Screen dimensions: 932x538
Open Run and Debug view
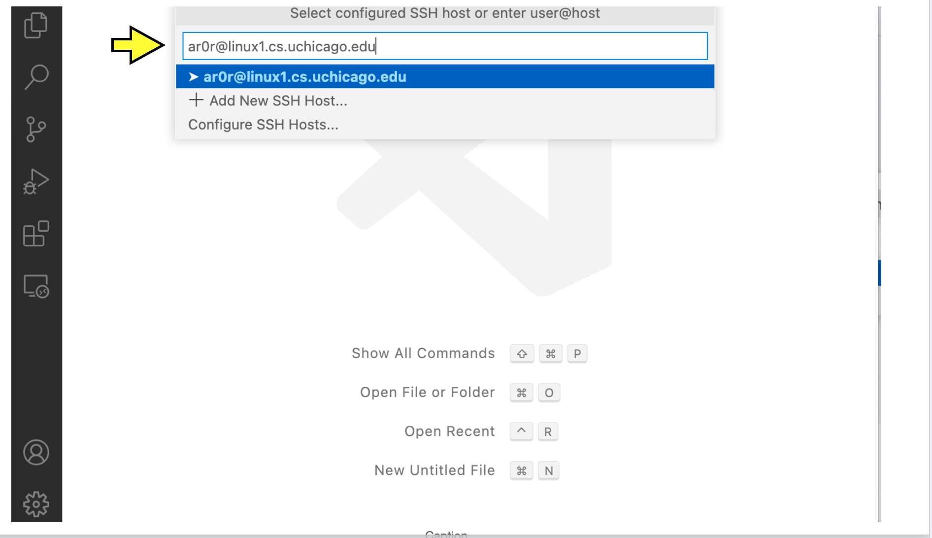pos(36,182)
